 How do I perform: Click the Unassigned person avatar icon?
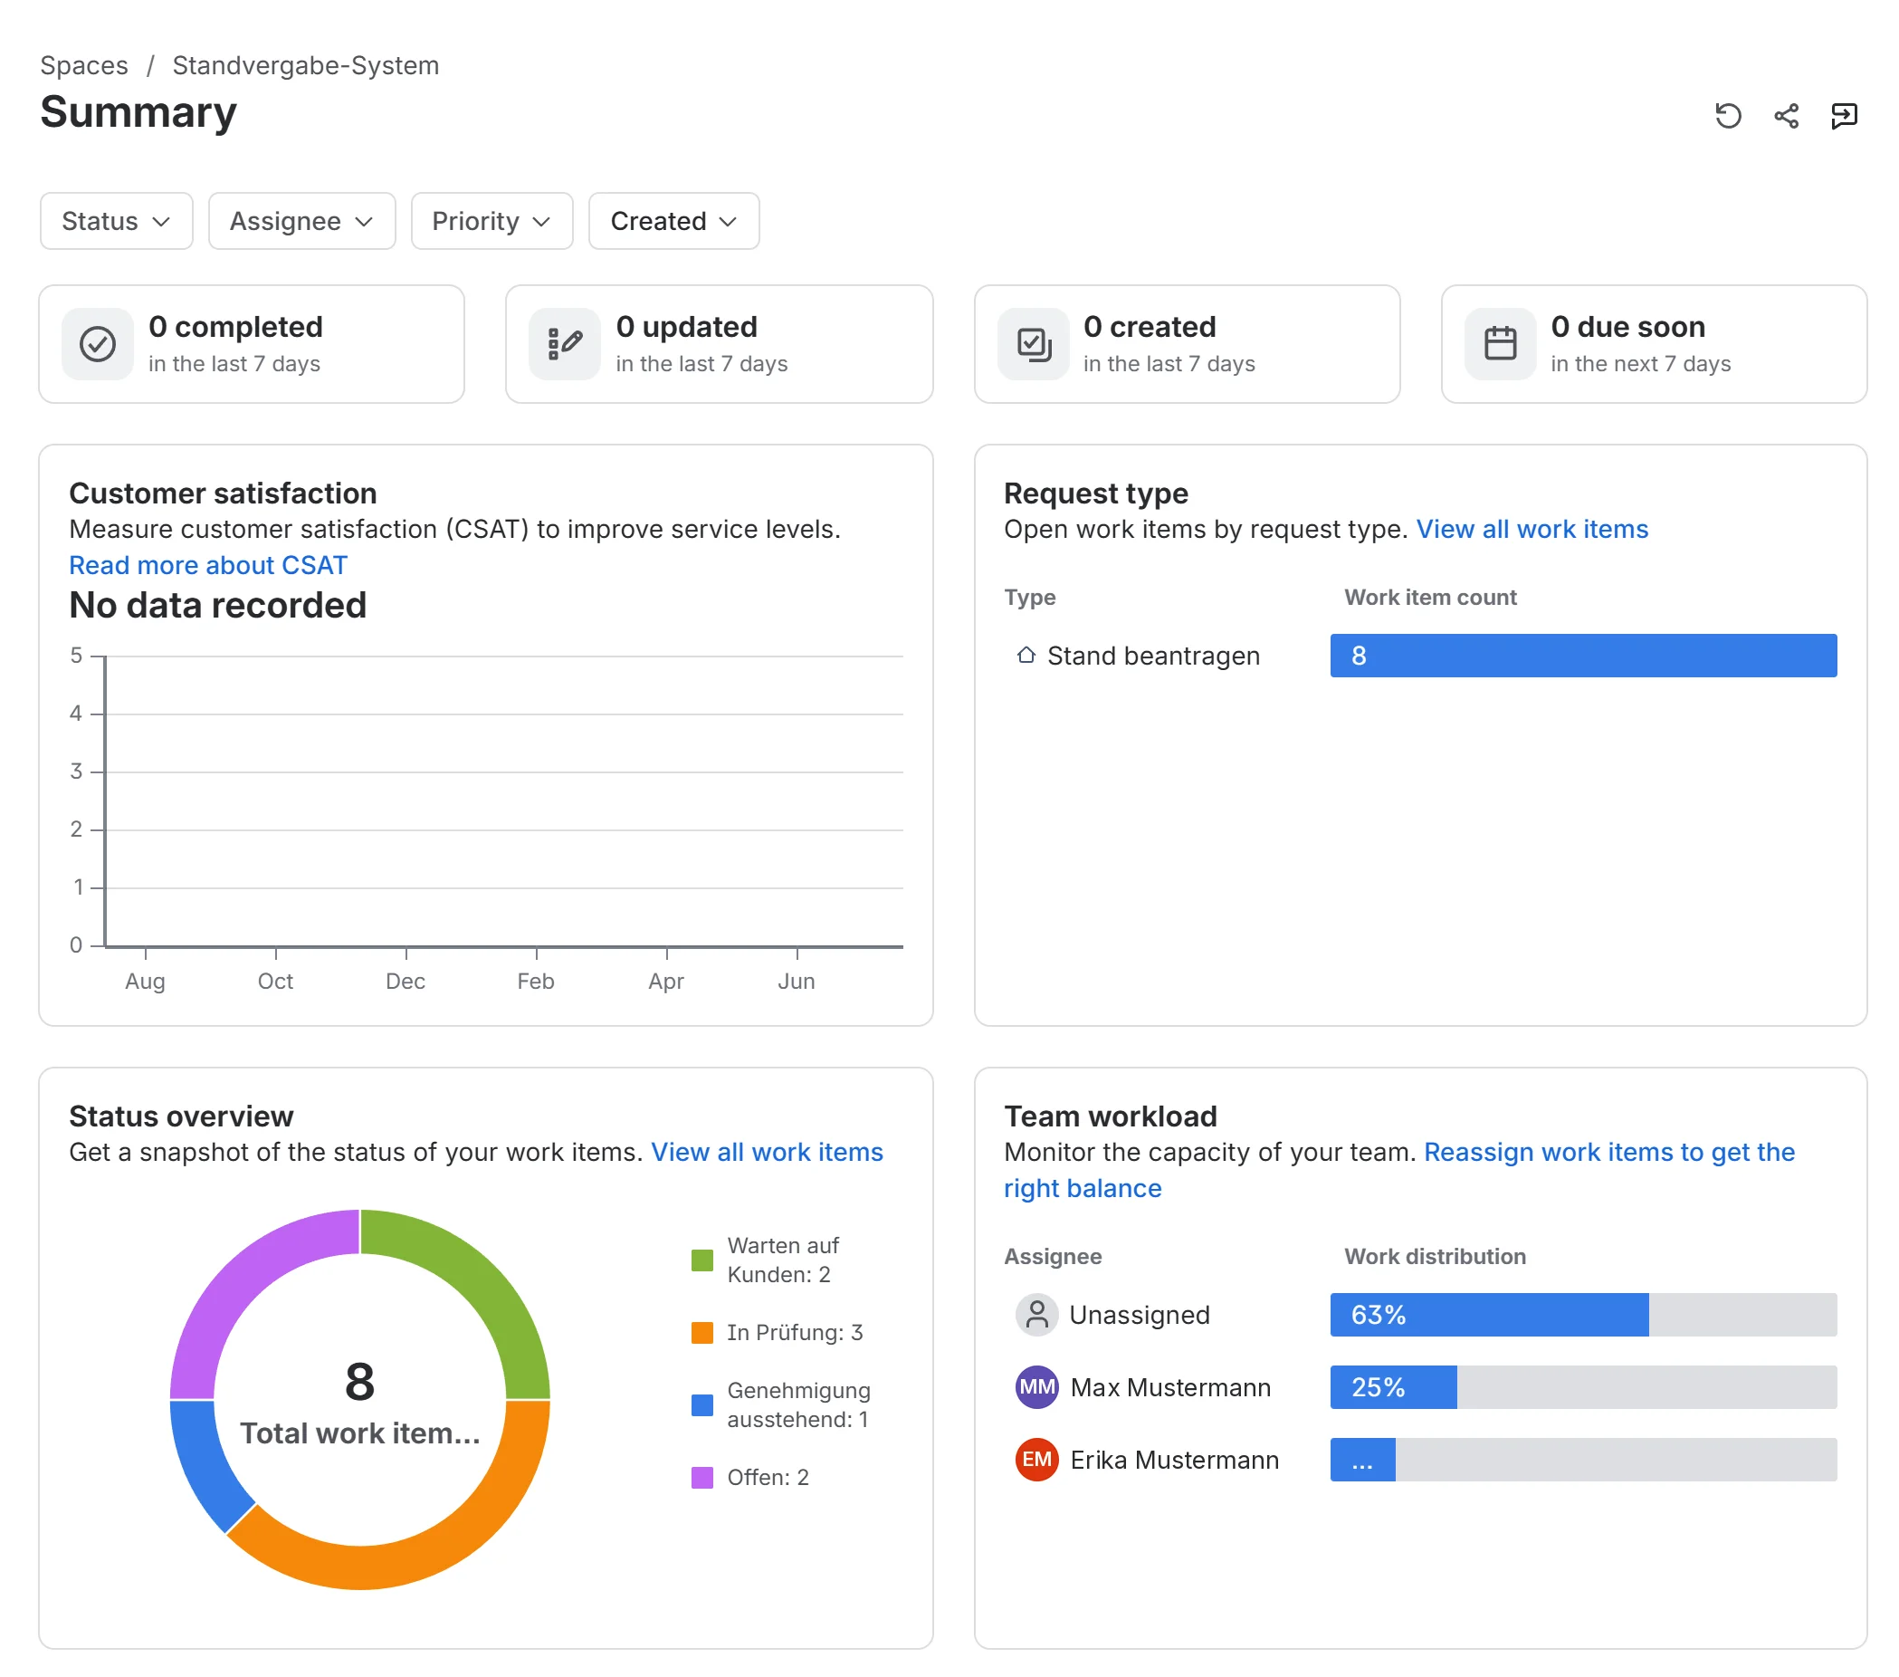pyautogui.click(x=1036, y=1315)
